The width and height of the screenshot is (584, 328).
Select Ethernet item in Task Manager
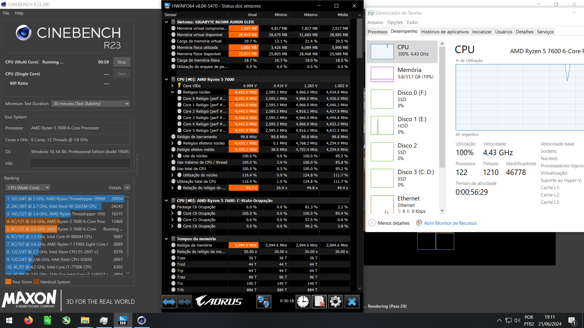[402, 204]
